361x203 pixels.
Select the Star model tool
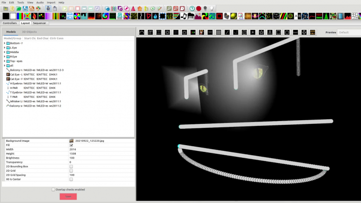(261, 32)
